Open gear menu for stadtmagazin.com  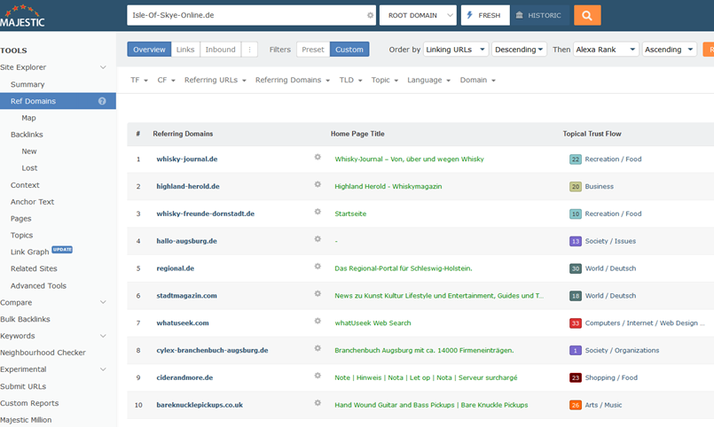tap(318, 293)
